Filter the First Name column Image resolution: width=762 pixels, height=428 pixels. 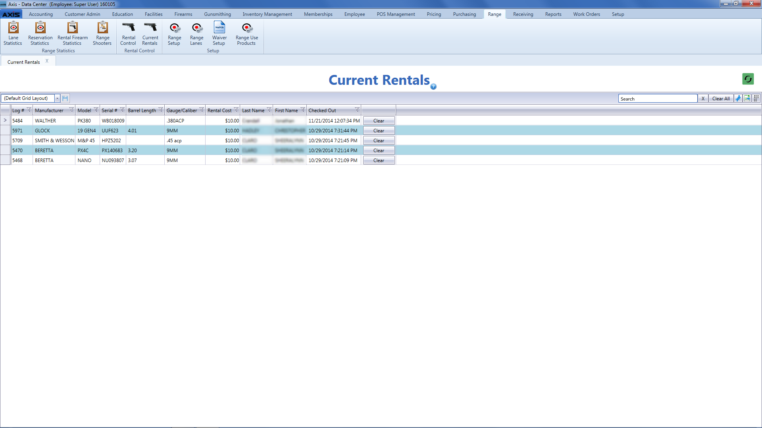[303, 110]
